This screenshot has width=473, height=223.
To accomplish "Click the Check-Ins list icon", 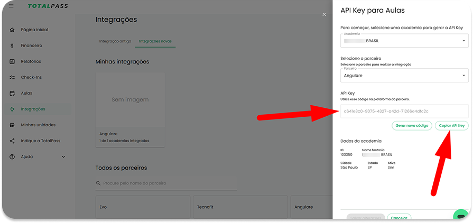I will [12, 77].
